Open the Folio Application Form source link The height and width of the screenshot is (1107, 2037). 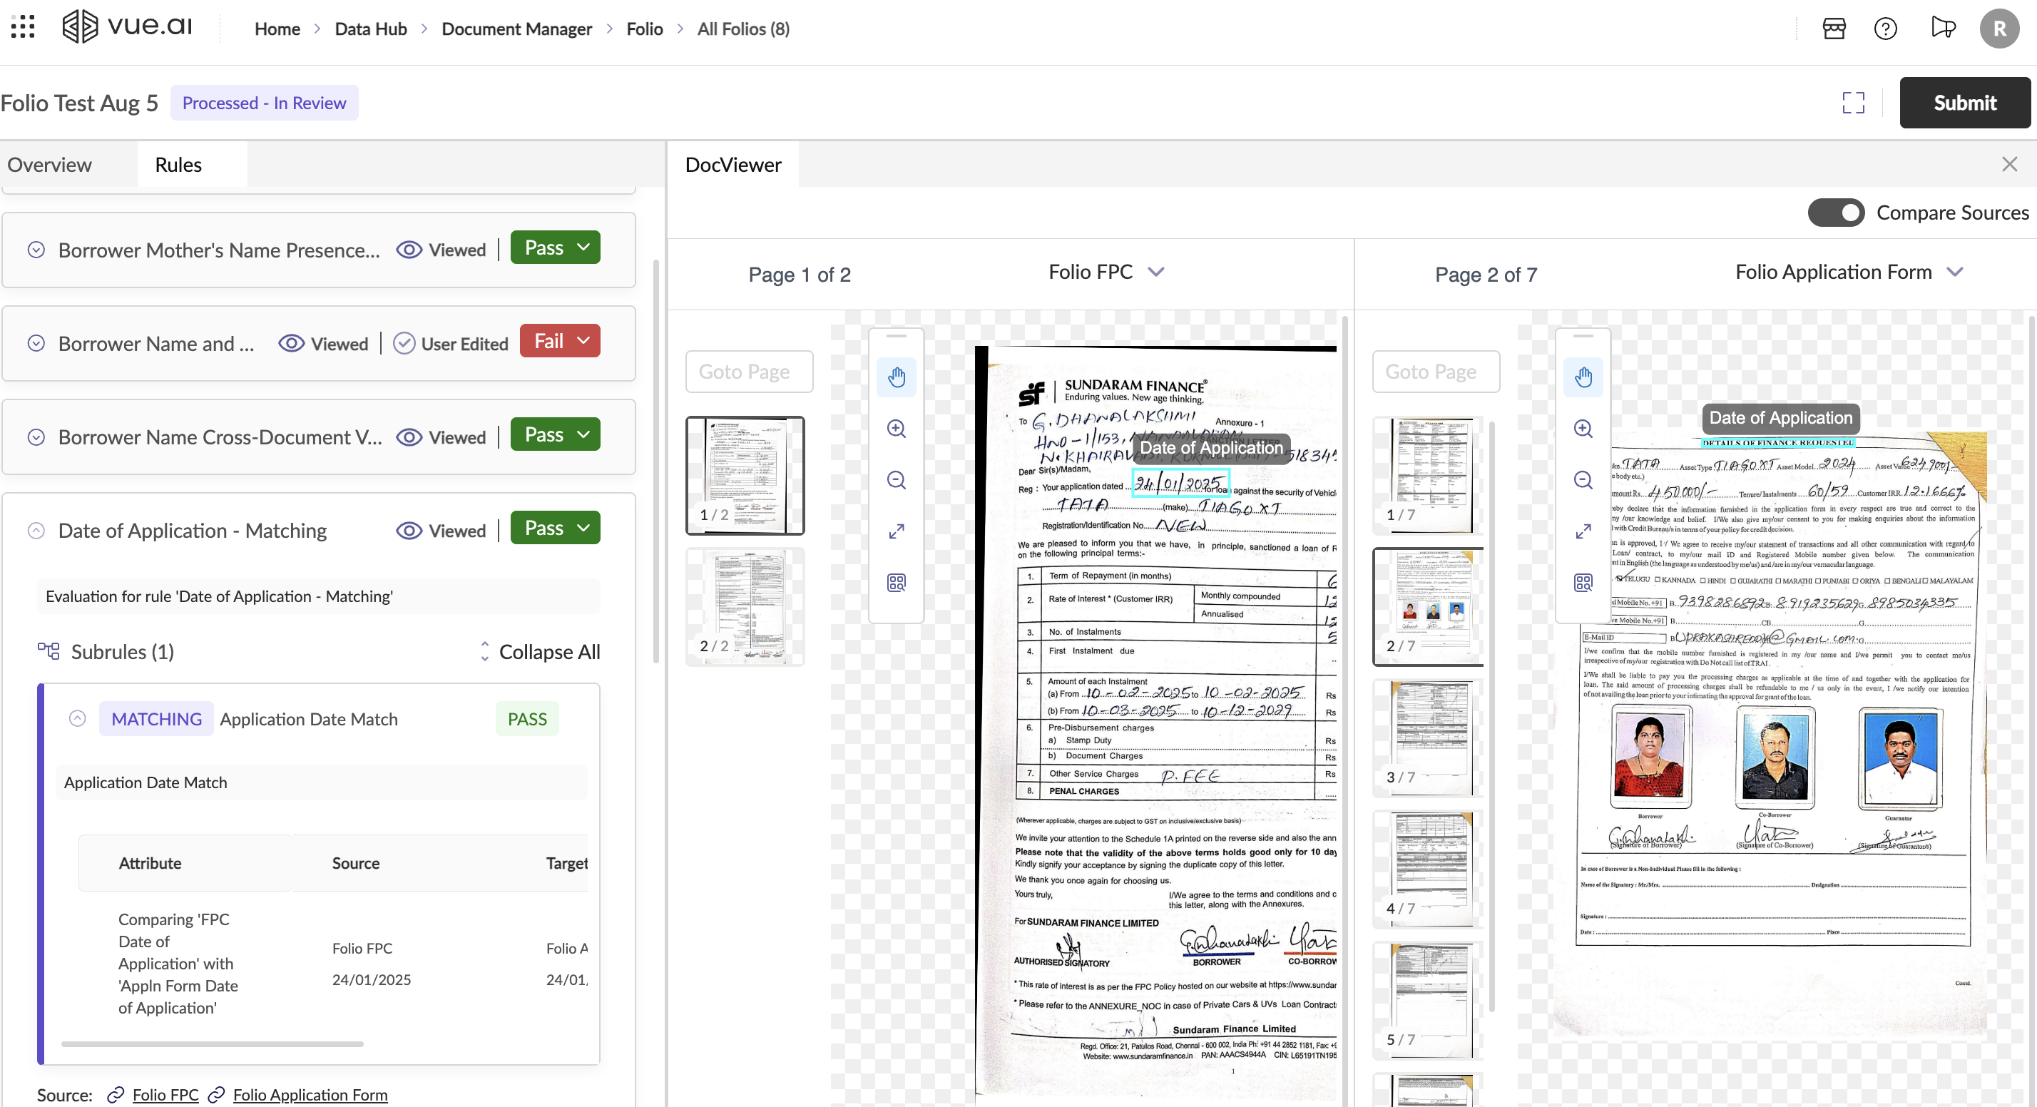coord(310,1094)
